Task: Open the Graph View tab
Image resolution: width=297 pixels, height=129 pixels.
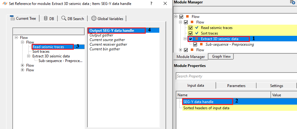Action: pyautogui.click(x=221, y=56)
